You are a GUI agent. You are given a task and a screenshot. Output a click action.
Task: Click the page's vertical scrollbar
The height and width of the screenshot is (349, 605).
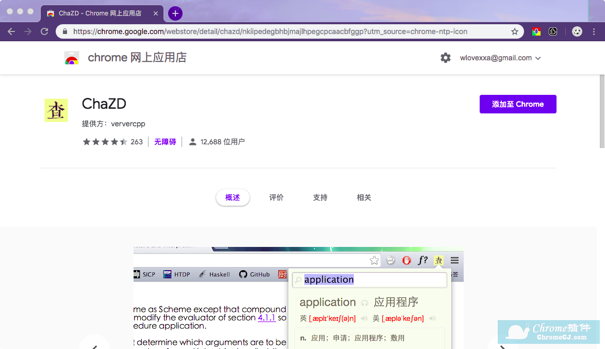click(602, 111)
